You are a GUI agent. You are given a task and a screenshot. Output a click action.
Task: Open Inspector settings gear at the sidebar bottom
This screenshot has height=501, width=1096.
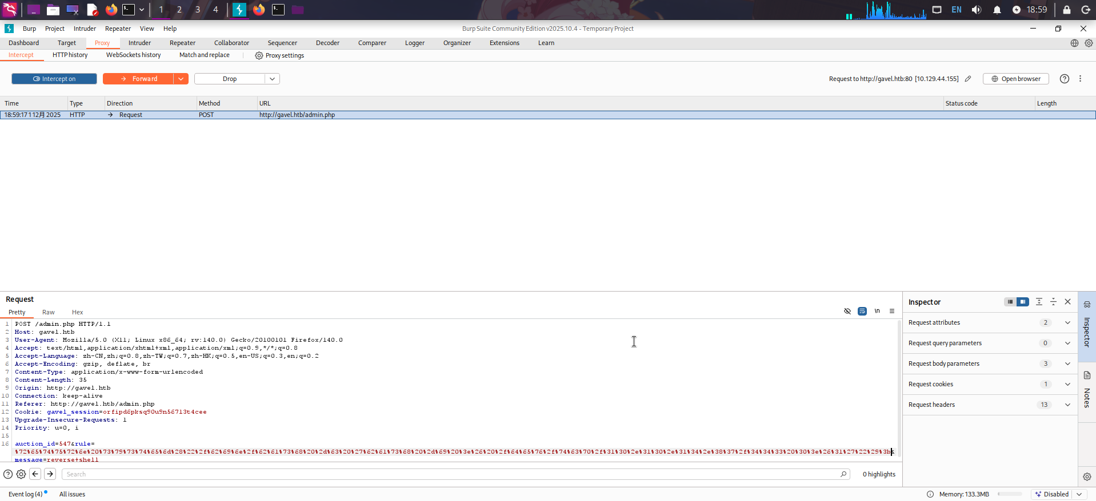point(1087,476)
